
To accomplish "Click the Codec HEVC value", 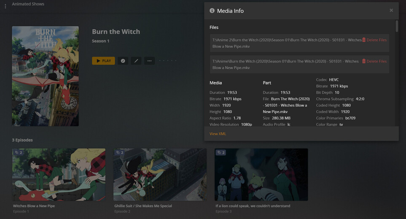I will pos(334,80).
